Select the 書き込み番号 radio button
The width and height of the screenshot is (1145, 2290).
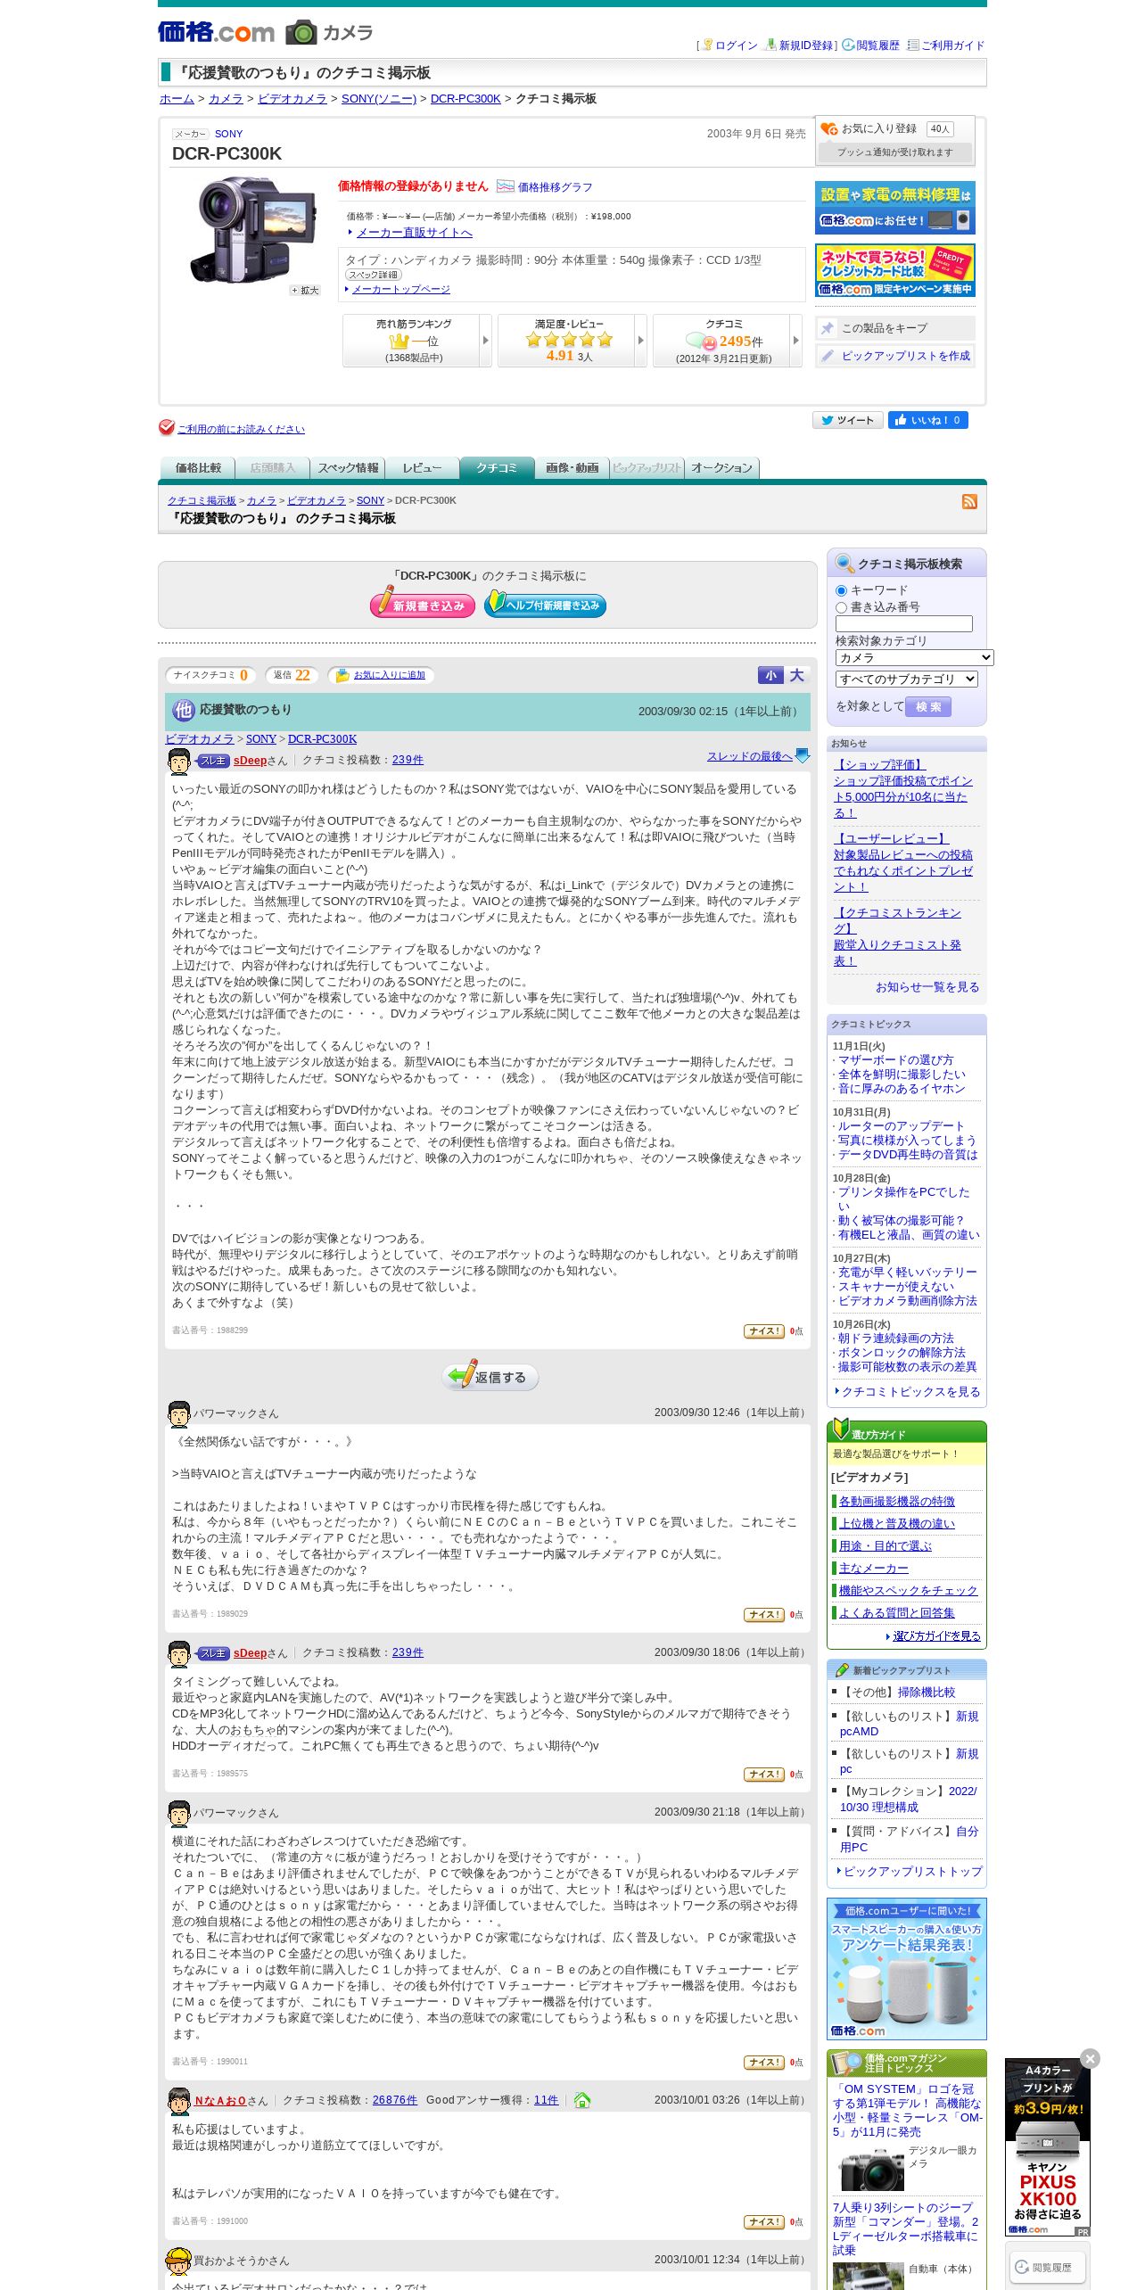[x=841, y=607]
